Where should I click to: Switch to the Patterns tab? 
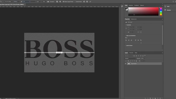click(142, 5)
